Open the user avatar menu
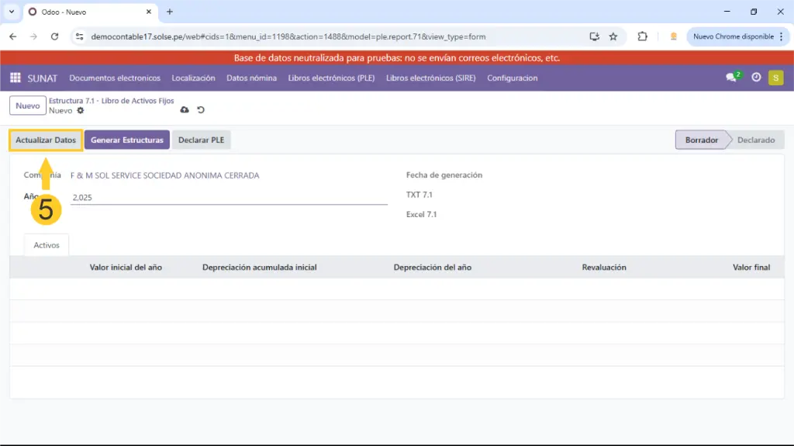Screen dimensions: 794x446 coord(775,78)
